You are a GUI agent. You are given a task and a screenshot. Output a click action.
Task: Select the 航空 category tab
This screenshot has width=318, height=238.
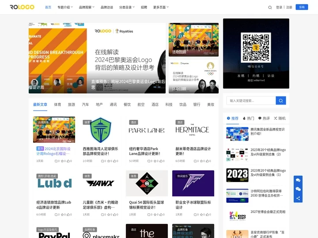141,104
